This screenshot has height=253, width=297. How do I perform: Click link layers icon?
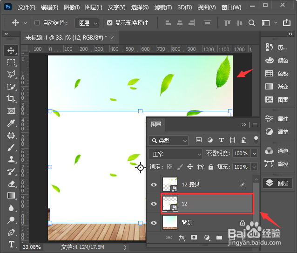(169, 237)
